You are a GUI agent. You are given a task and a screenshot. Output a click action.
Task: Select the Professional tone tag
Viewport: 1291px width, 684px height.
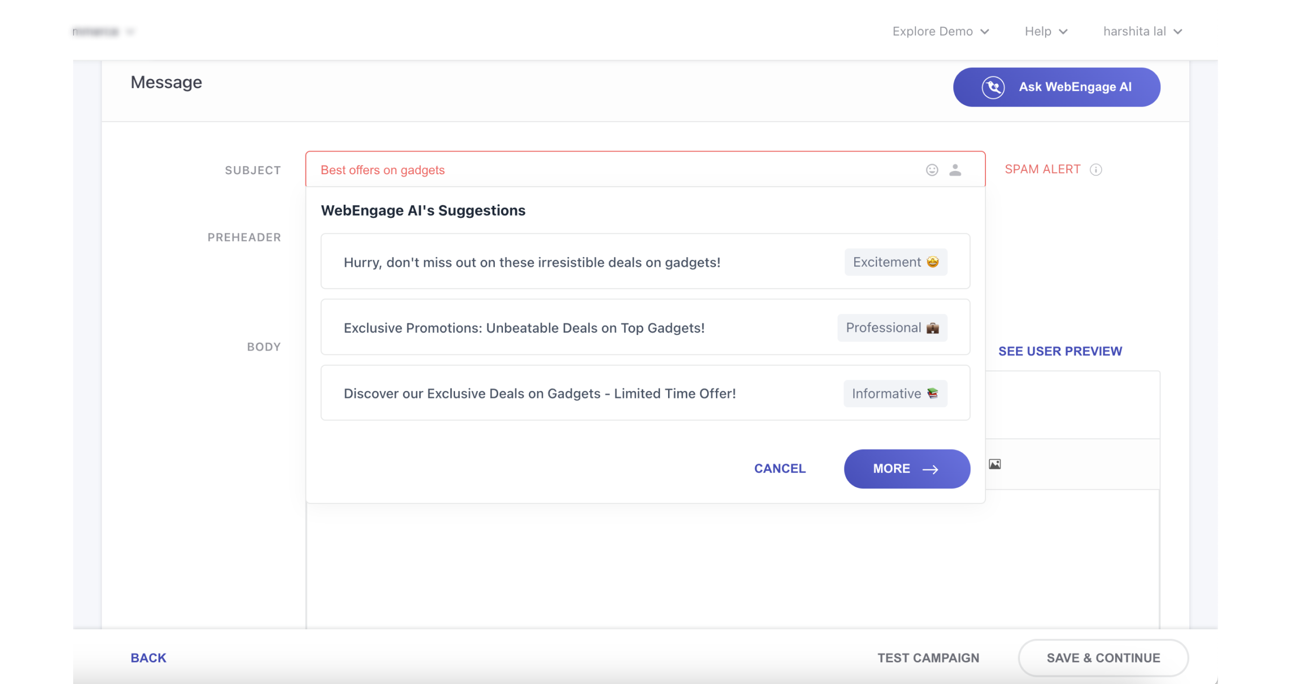[892, 328]
